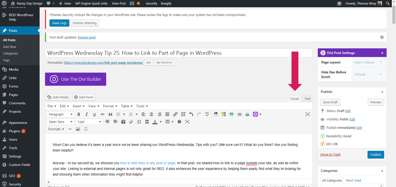Click the post title input field
The image size is (396, 187).
pyautogui.click(x=179, y=53)
